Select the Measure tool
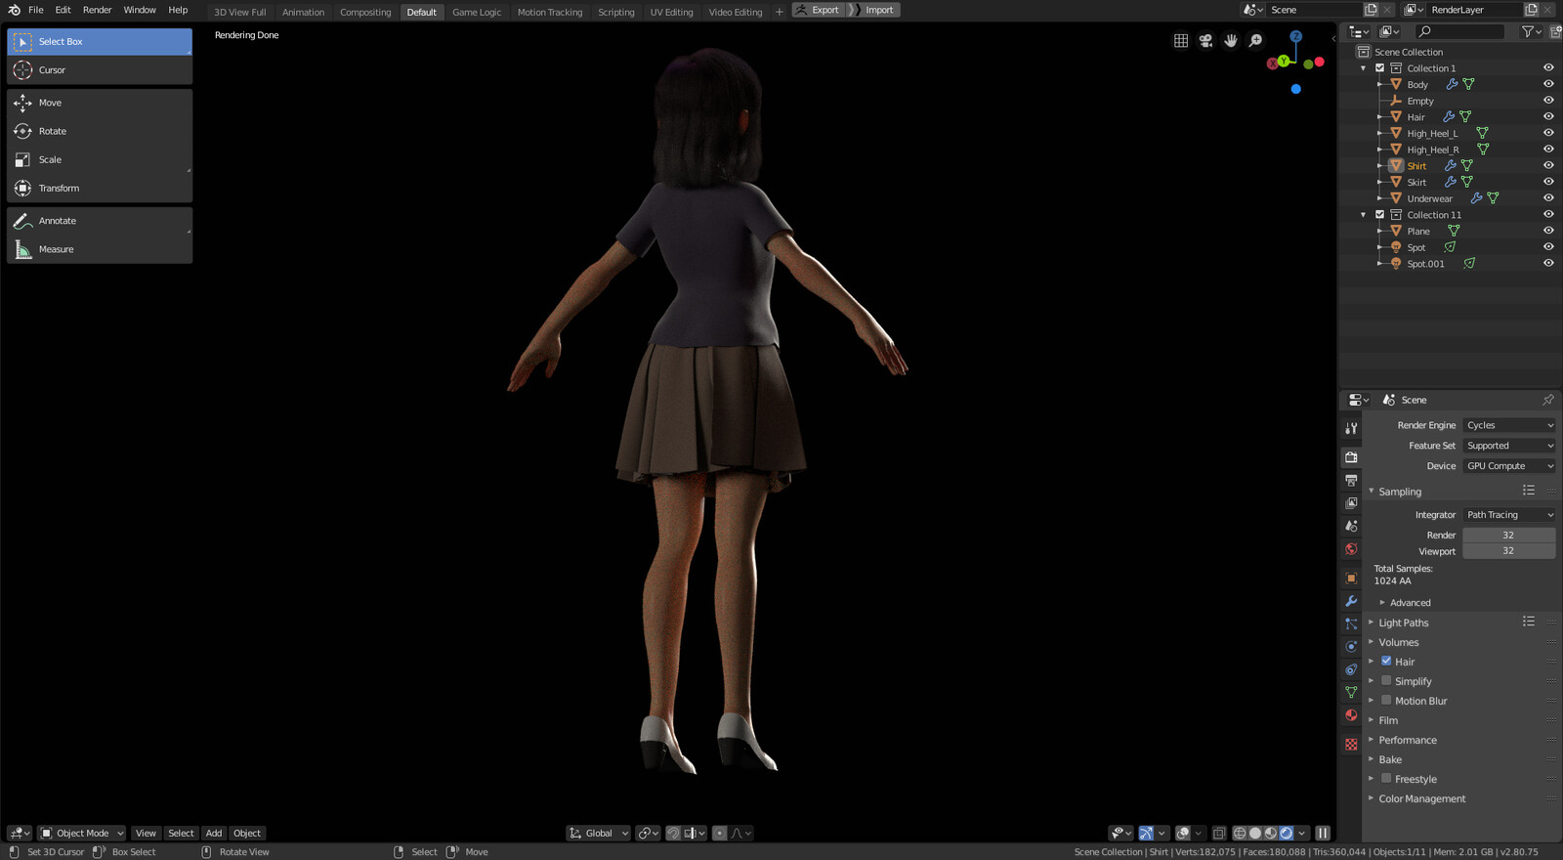The width and height of the screenshot is (1563, 860). click(100, 249)
